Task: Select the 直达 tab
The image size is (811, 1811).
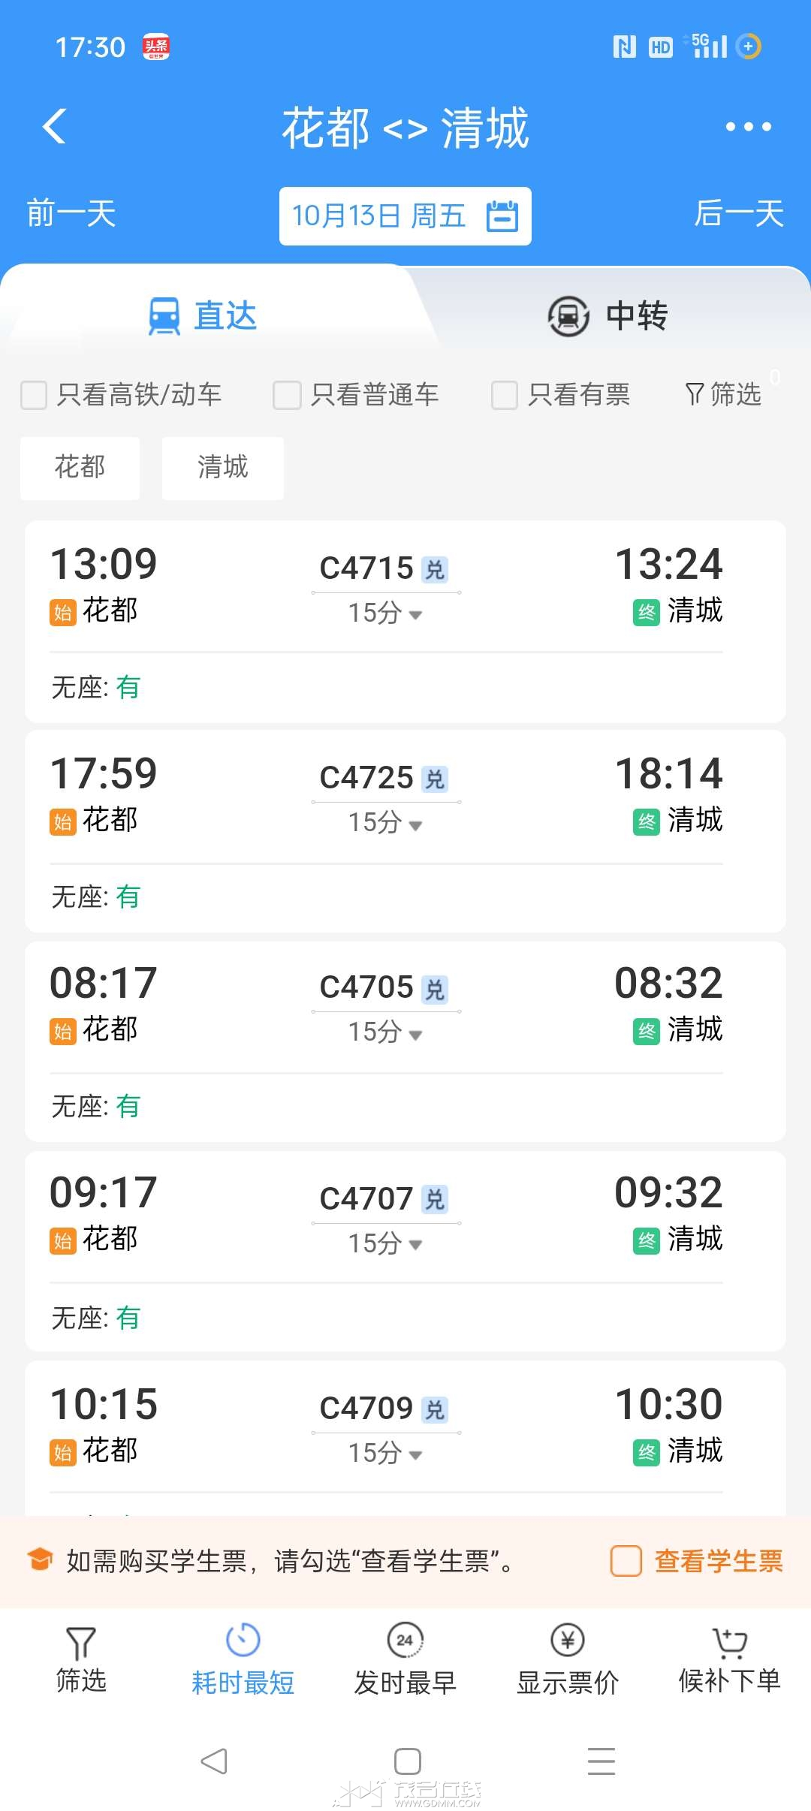Action: [x=203, y=316]
